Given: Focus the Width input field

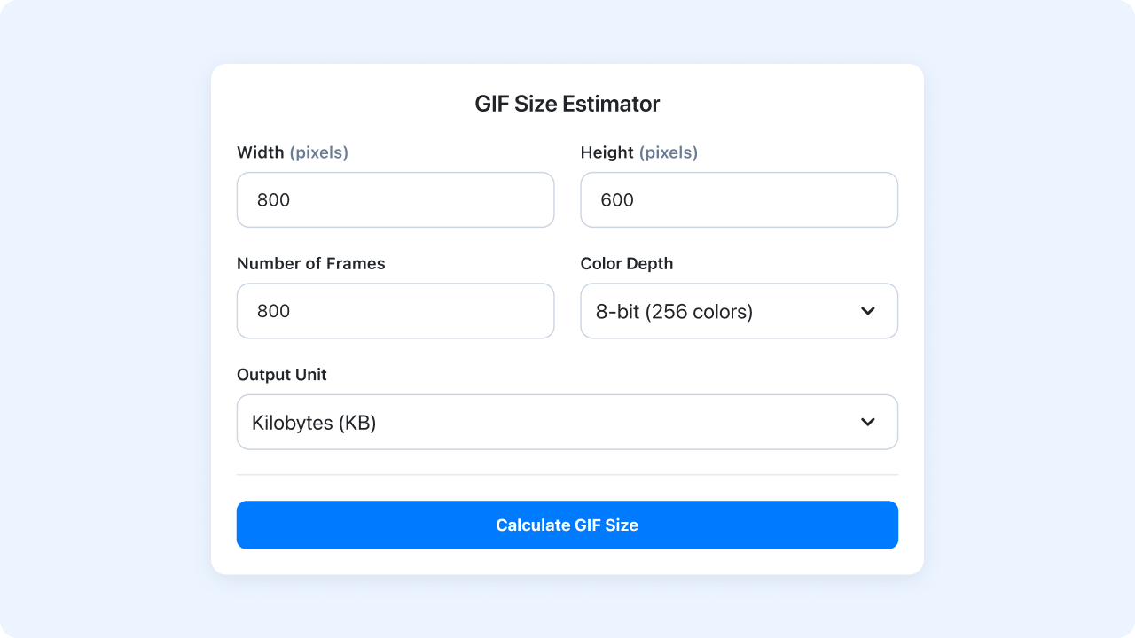Looking at the screenshot, I should click(x=395, y=200).
